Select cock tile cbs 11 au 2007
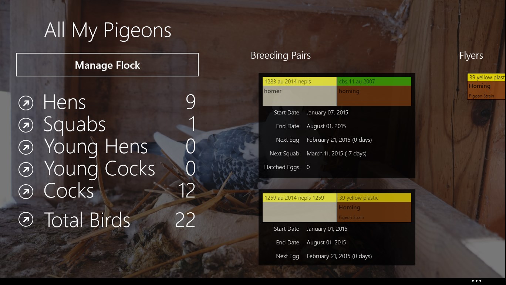 pyautogui.click(x=374, y=91)
